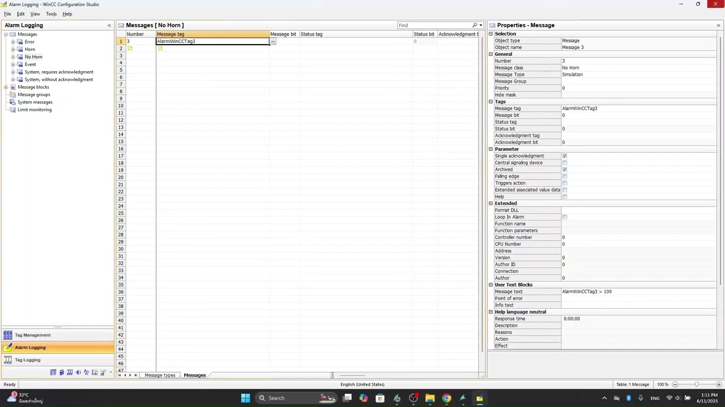Collapse the Tags property group
This screenshot has height=407, width=725.
[491, 102]
